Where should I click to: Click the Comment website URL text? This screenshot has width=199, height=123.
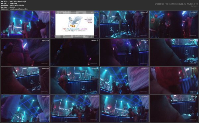(19, 9)
